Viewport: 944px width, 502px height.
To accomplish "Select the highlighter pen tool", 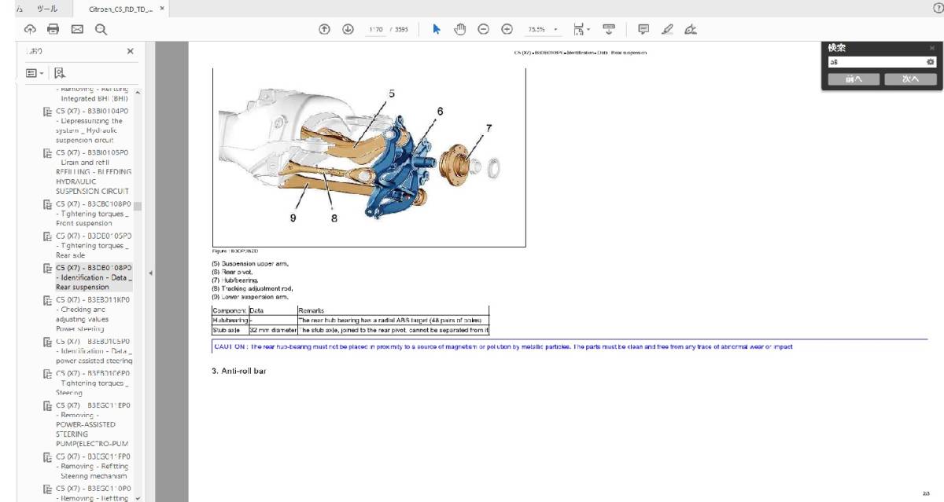I will 668,29.
